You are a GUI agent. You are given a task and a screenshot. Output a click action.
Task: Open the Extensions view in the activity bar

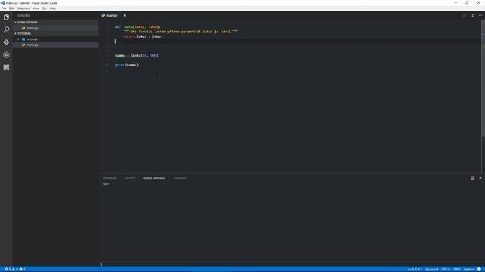click(x=6, y=67)
